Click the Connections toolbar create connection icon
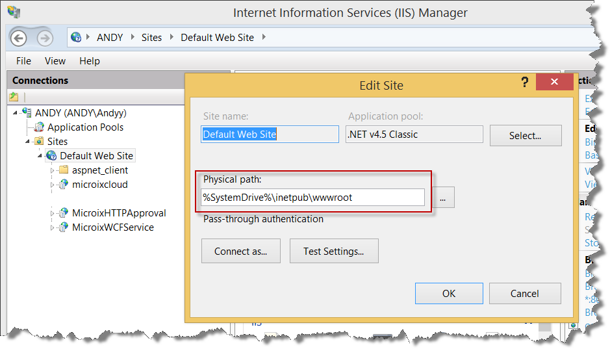This screenshot has width=610, height=349. [x=14, y=97]
